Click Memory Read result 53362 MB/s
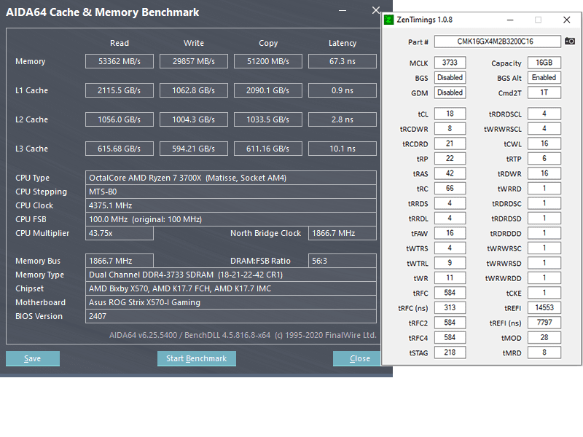This screenshot has width=583, height=437. point(120,61)
